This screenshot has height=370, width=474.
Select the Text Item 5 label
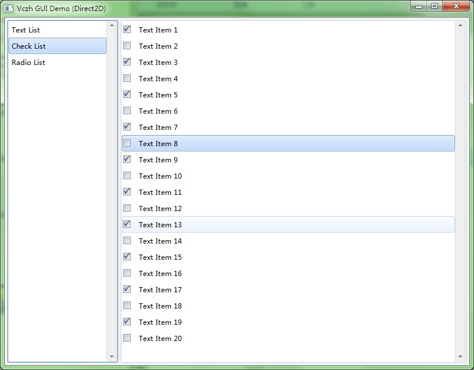tap(158, 95)
